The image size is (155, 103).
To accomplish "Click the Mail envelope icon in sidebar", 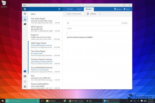I will (x=25, y=71).
